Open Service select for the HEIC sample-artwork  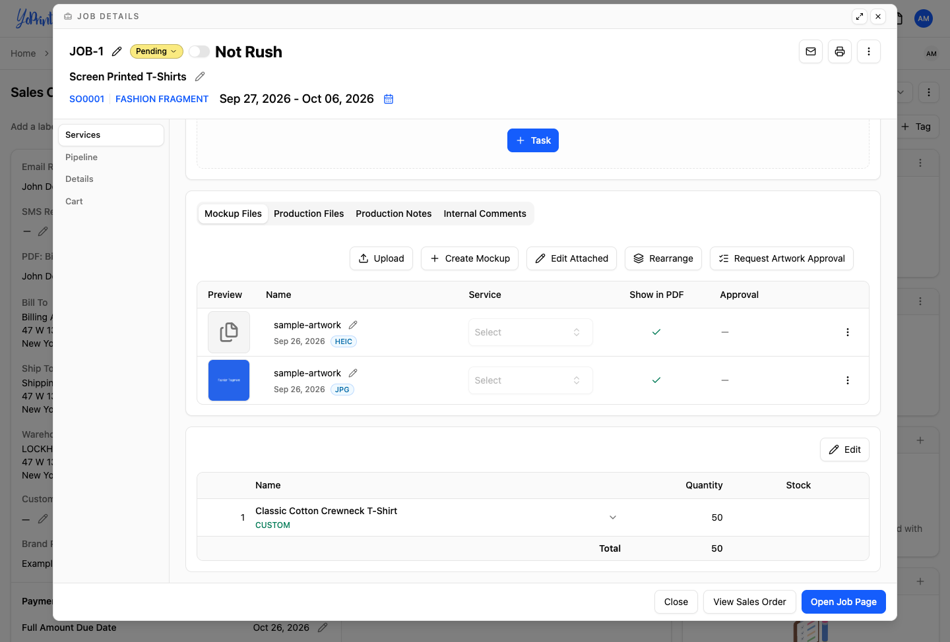(x=530, y=332)
